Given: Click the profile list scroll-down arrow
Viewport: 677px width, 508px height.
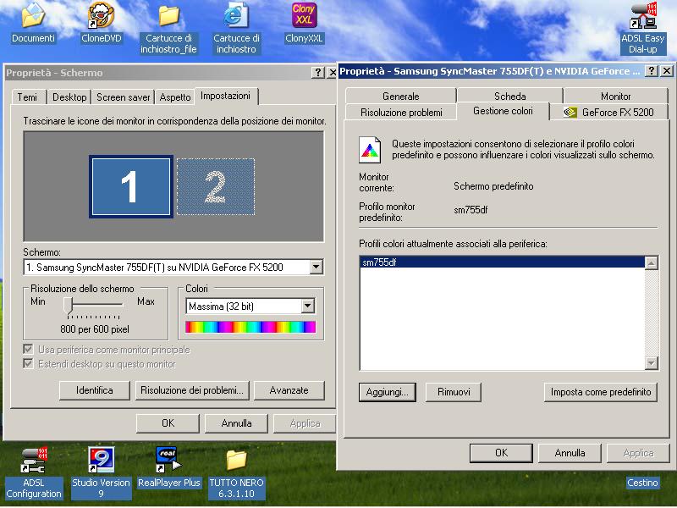Looking at the screenshot, I should click(651, 363).
